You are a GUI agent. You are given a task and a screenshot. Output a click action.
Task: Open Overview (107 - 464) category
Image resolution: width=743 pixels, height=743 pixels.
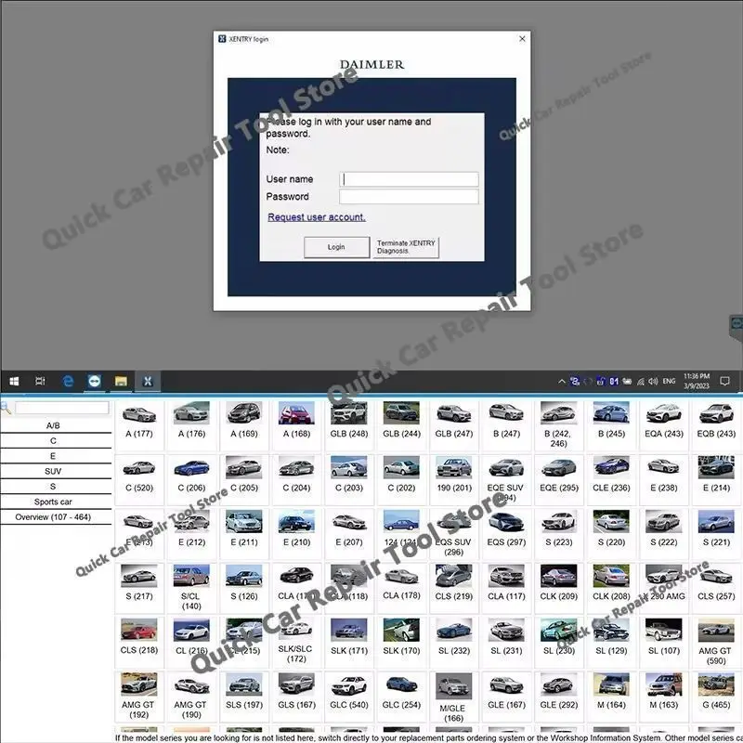53,517
